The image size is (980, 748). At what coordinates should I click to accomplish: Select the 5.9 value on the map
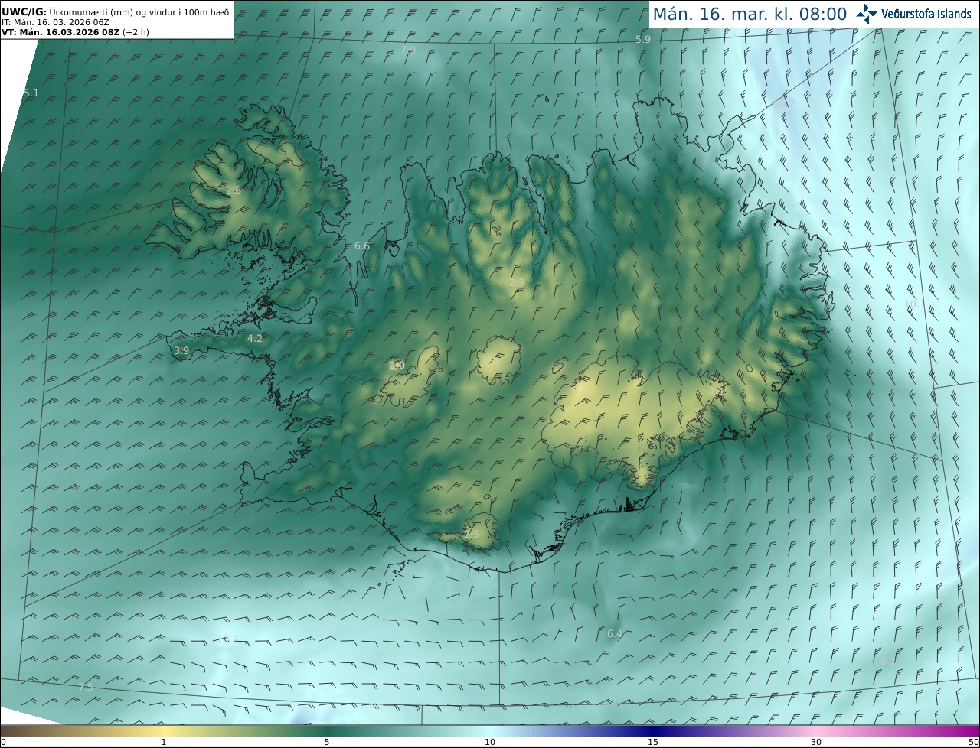coord(643,39)
